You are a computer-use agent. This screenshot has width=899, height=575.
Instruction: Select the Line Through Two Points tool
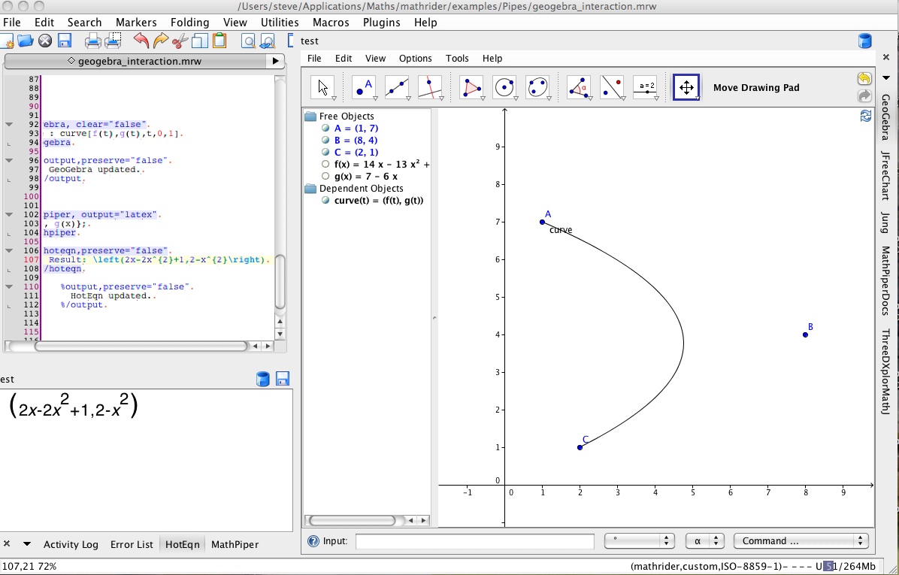click(396, 87)
